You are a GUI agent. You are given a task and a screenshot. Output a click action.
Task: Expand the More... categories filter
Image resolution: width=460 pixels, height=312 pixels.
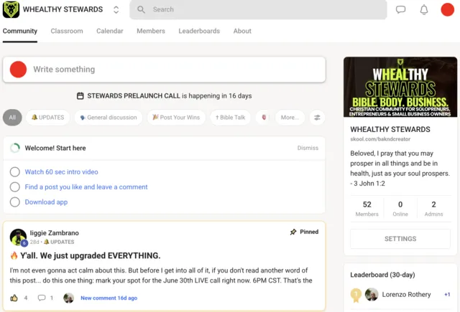290,118
